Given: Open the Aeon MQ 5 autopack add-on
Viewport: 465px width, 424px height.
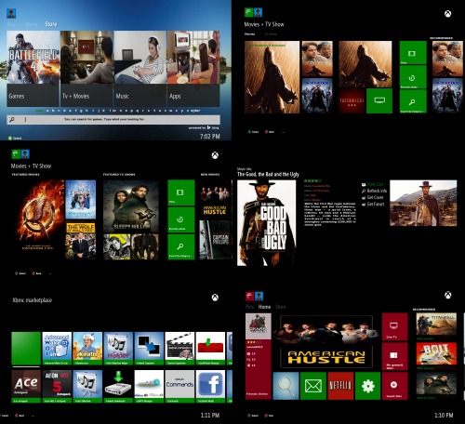Looking at the screenshot, I should click(x=57, y=387).
